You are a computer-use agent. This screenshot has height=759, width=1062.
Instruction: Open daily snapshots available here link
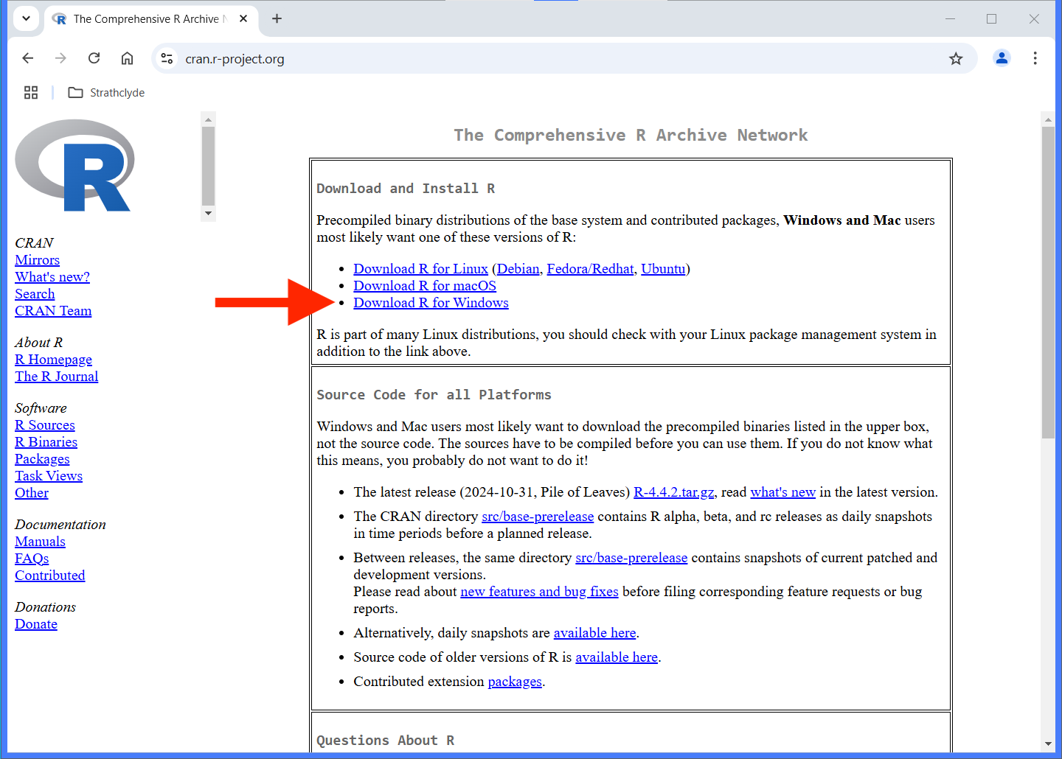pos(594,633)
